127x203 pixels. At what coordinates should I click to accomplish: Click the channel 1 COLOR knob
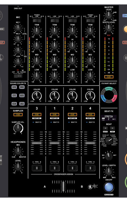tap(55, 96)
